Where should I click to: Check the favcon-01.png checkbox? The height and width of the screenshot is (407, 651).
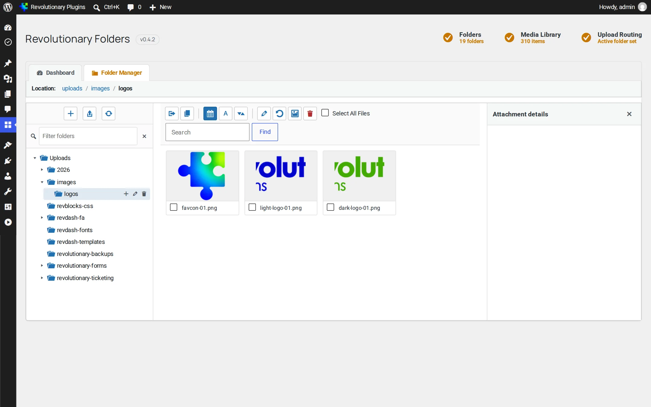[x=174, y=207]
